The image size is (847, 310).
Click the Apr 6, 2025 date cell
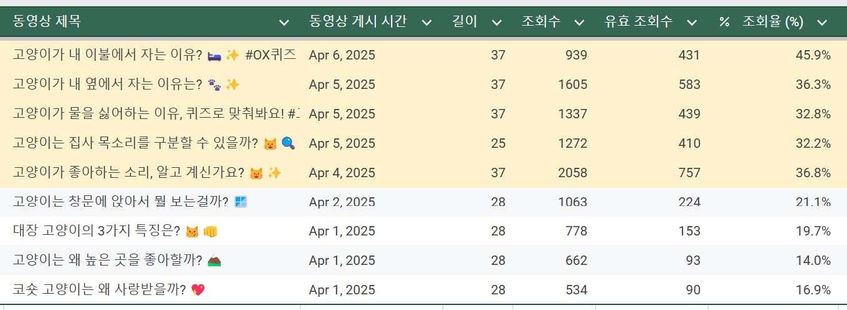[x=342, y=55]
